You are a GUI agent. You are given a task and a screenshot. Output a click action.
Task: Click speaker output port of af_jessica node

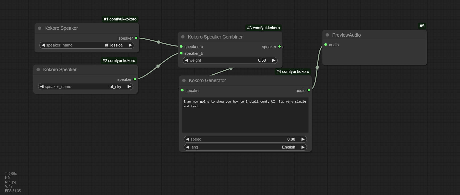click(136, 38)
